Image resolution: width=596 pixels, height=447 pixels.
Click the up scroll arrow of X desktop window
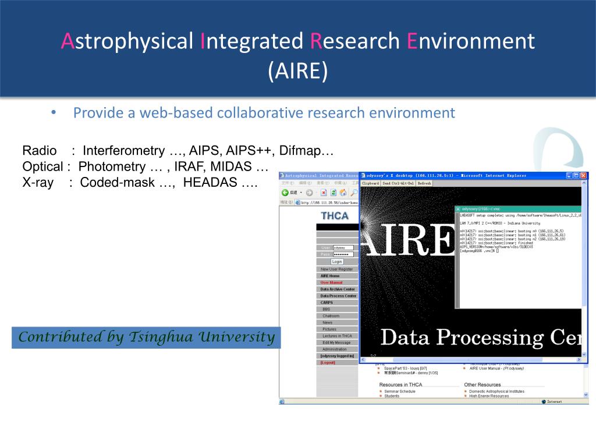[584, 183]
